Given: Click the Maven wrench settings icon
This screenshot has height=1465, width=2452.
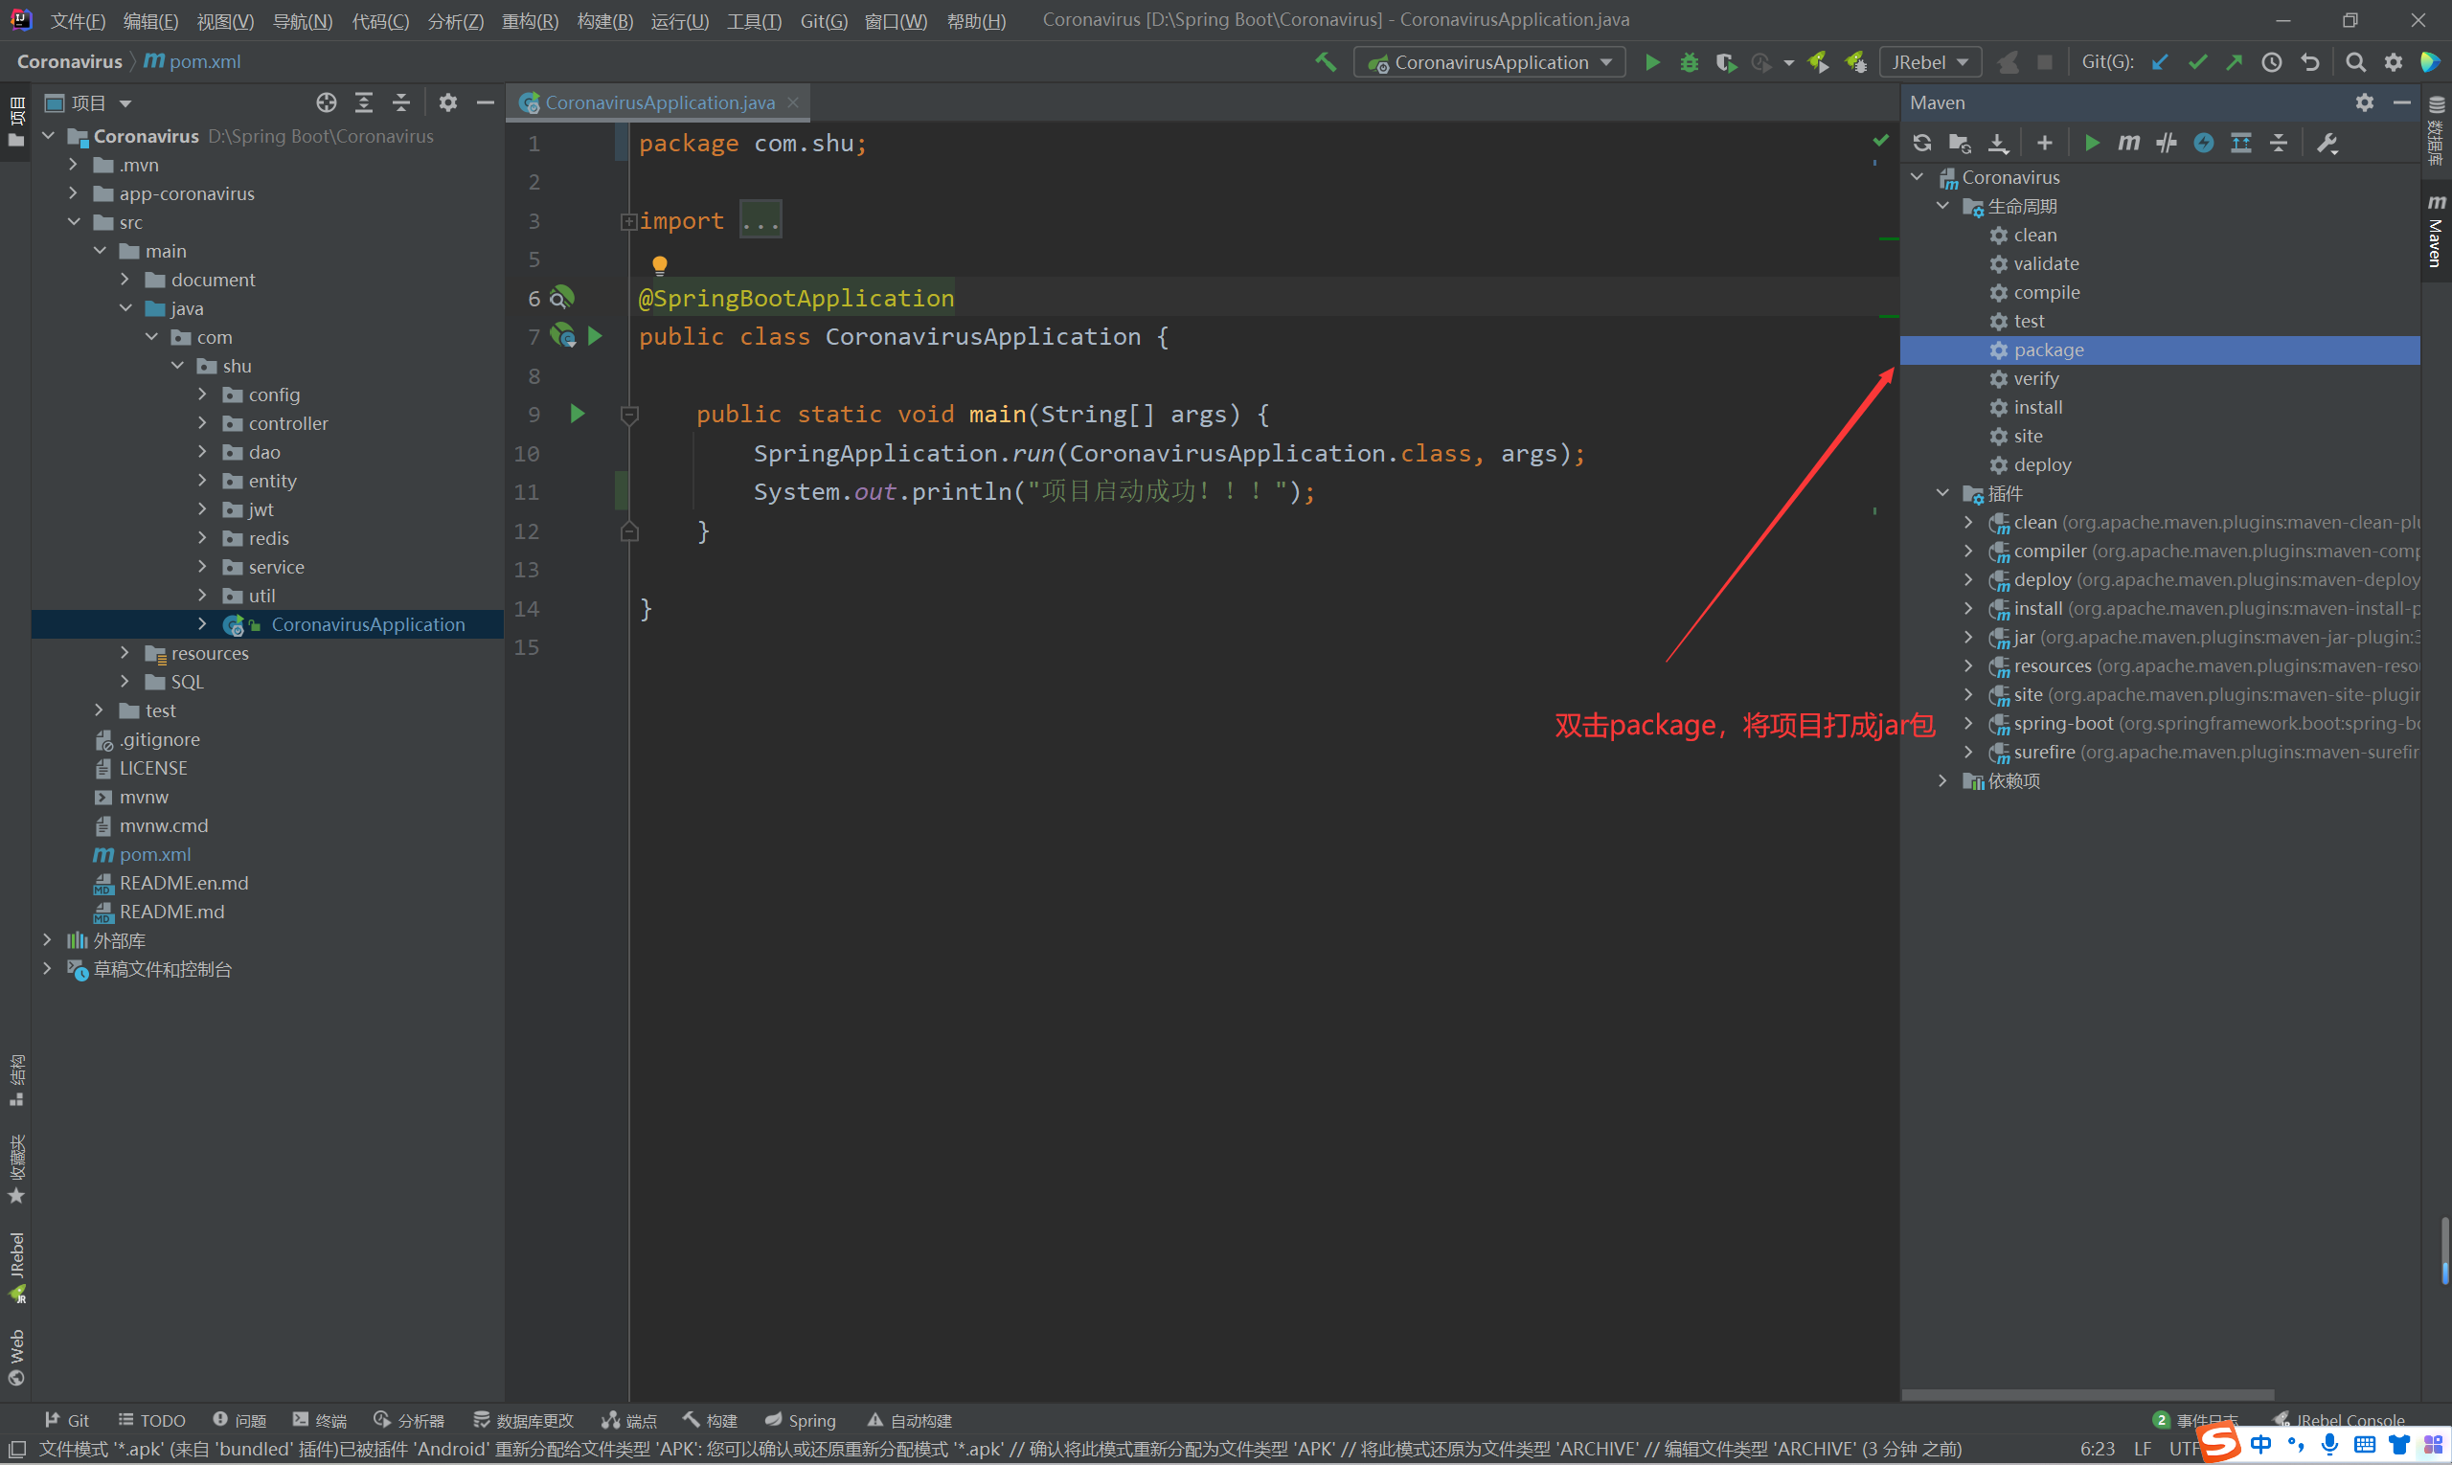Looking at the screenshot, I should point(2327,143).
